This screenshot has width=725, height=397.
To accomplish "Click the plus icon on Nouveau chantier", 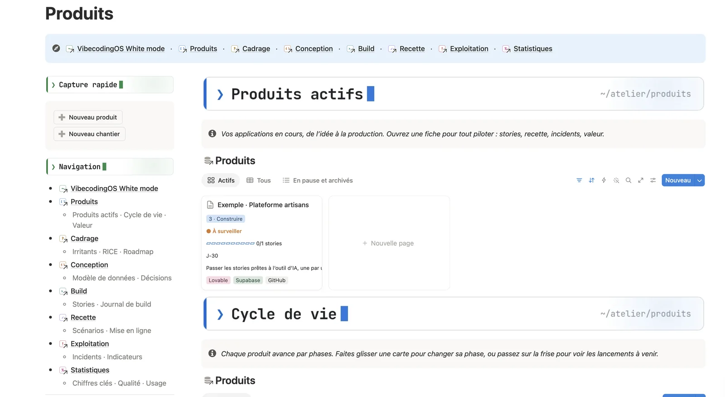I will click(62, 134).
